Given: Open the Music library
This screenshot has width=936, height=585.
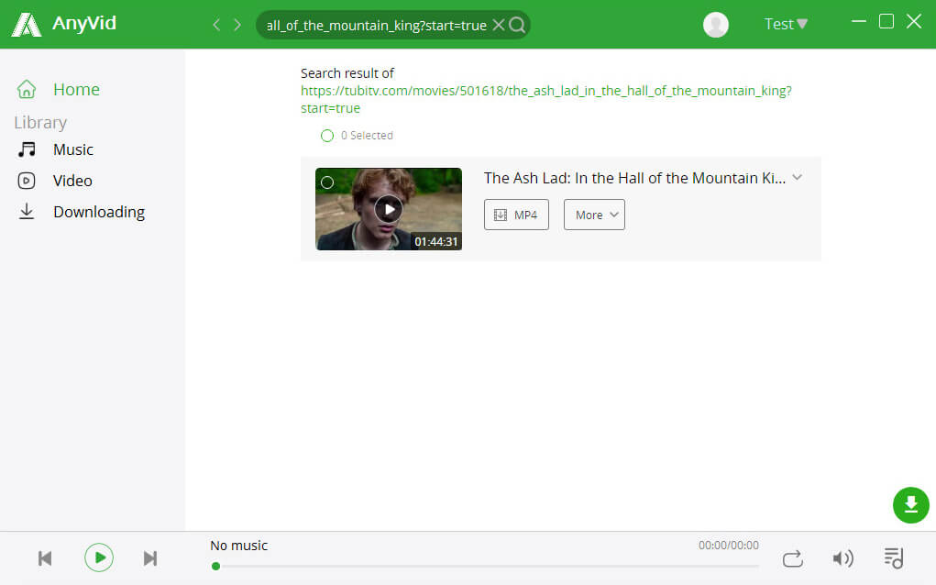Looking at the screenshot, I should [72, 149].
